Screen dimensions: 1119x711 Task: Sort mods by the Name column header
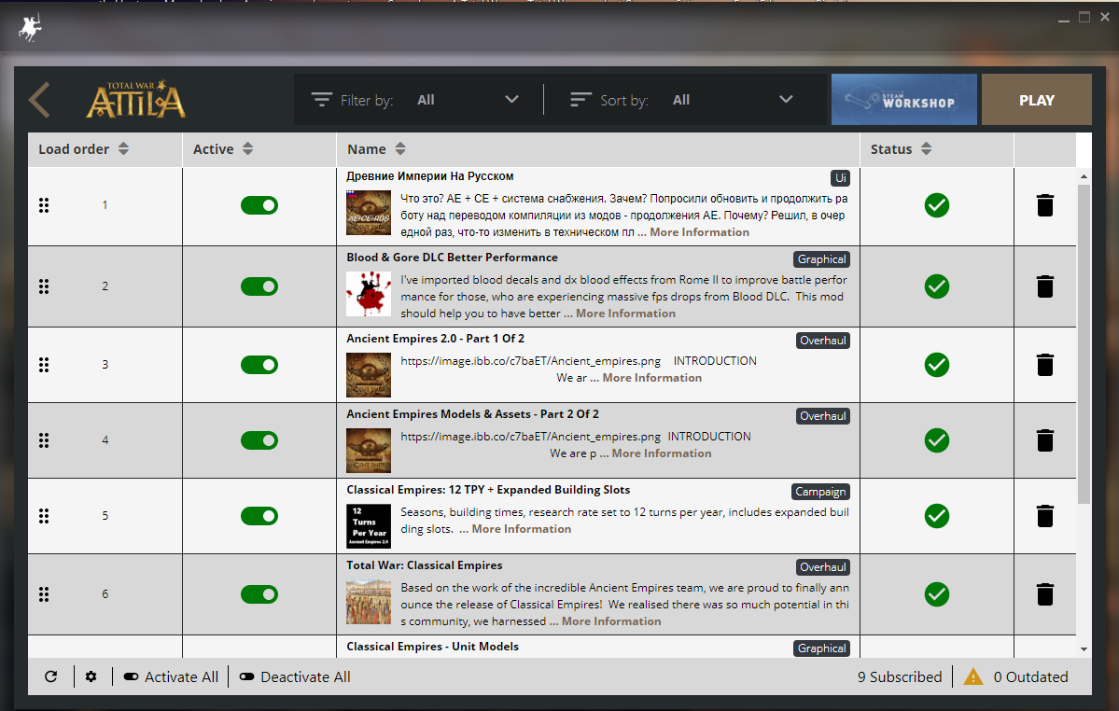376,149
